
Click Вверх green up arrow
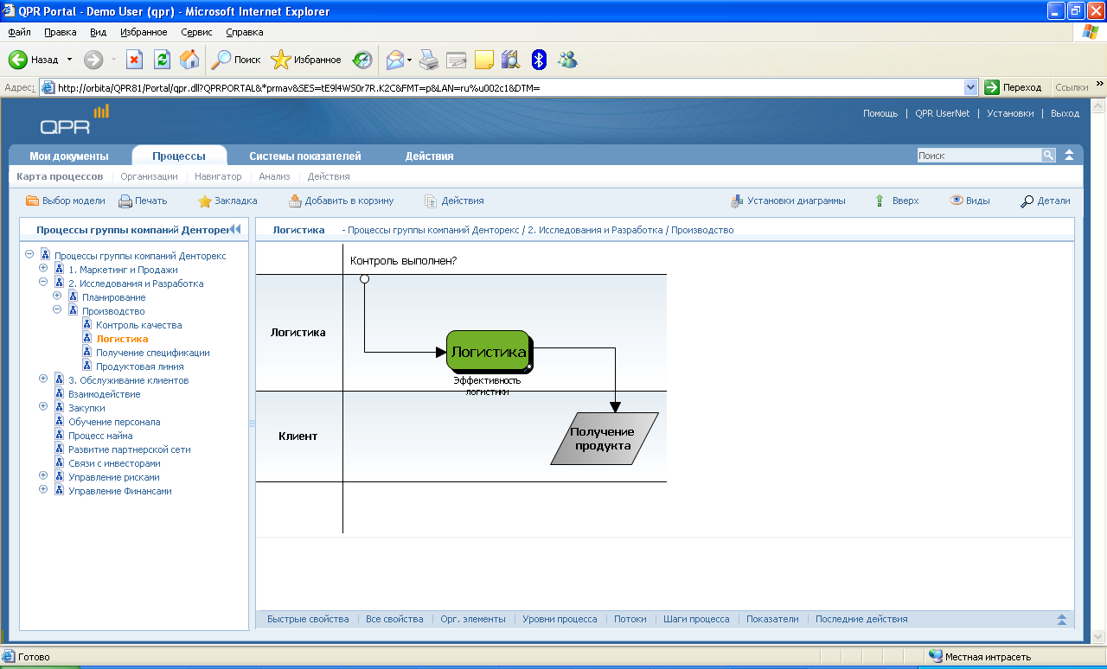[x=880, y=201]
